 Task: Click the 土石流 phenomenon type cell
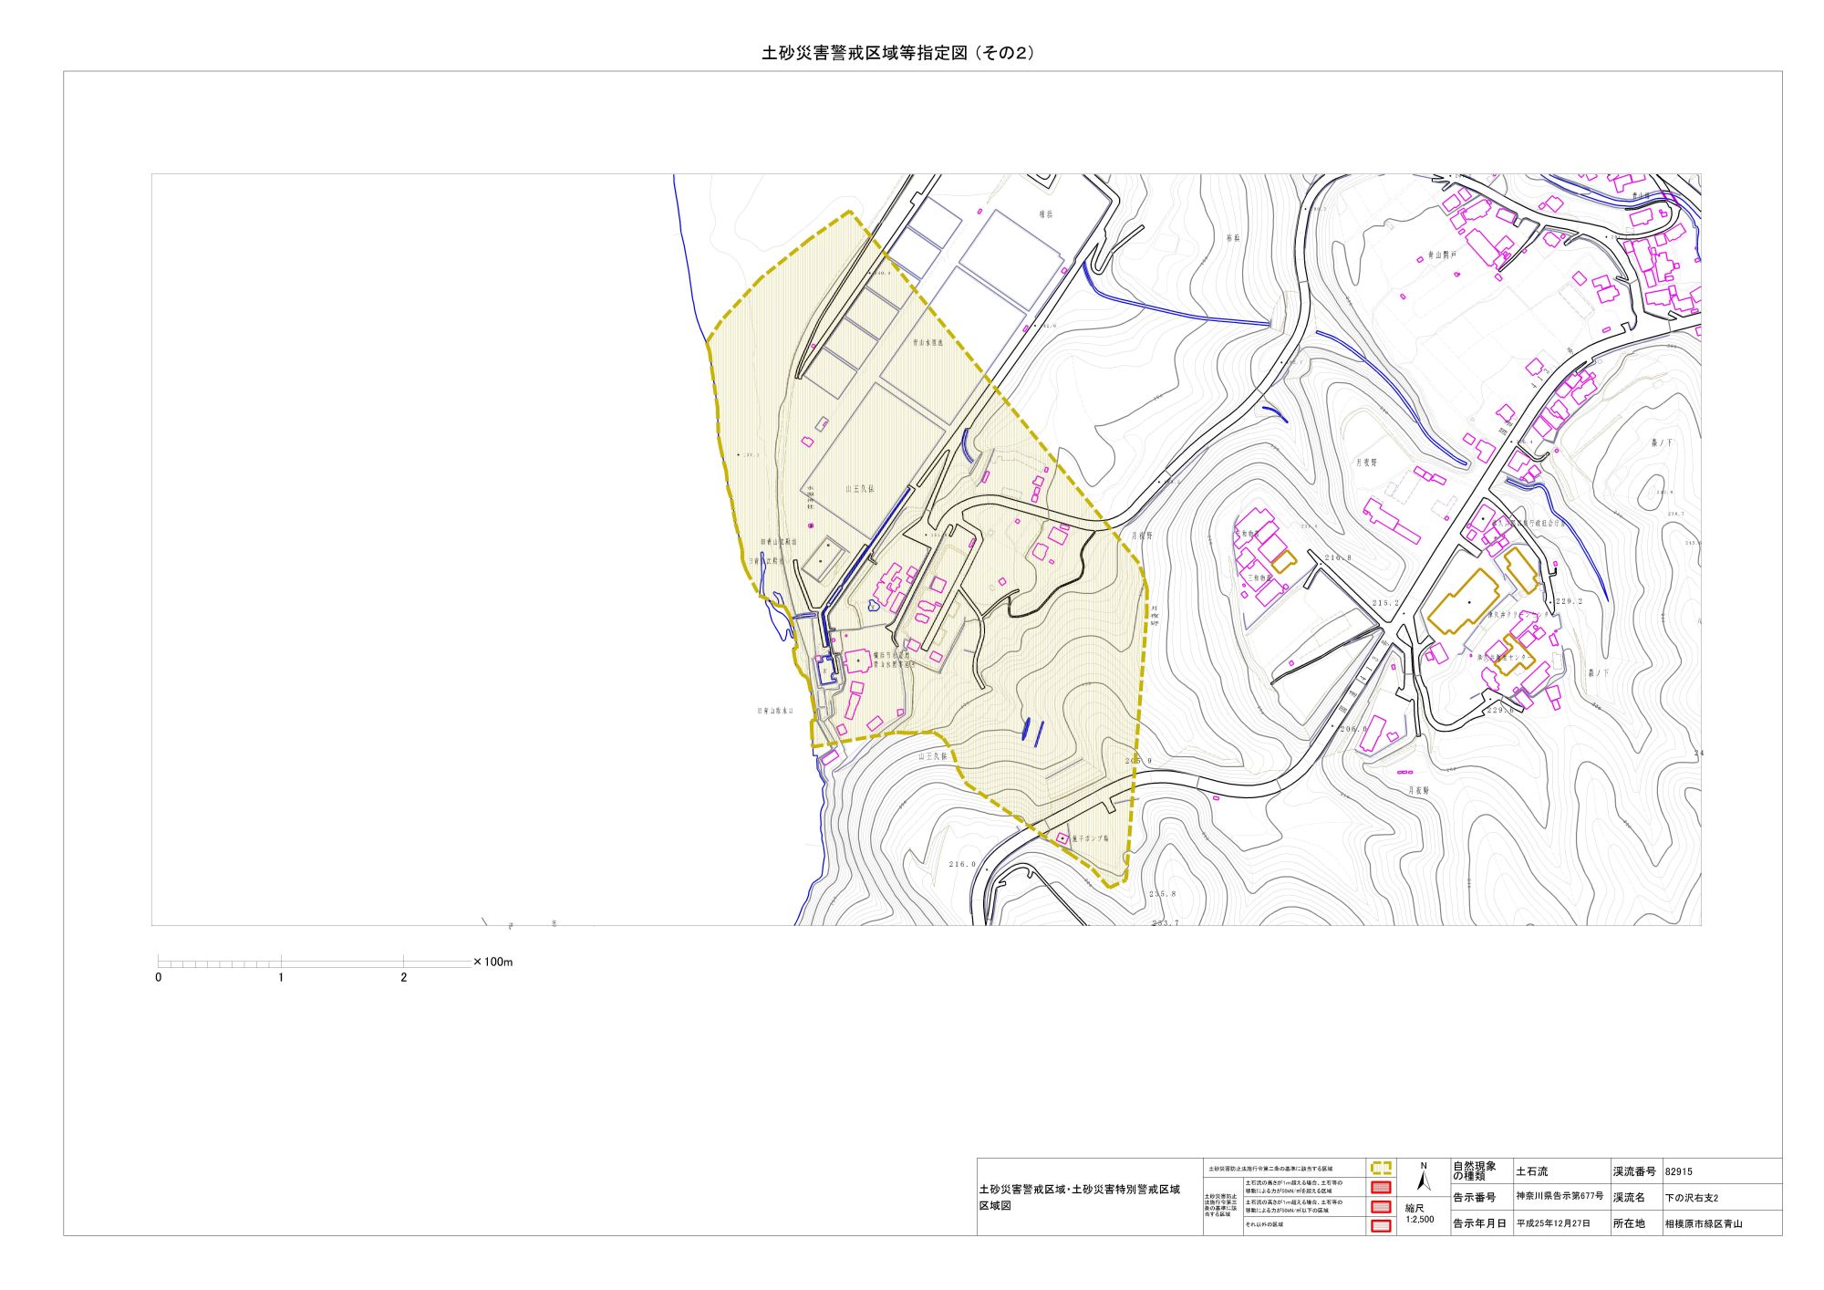pyautogui.click(x=1532, y=1171)
